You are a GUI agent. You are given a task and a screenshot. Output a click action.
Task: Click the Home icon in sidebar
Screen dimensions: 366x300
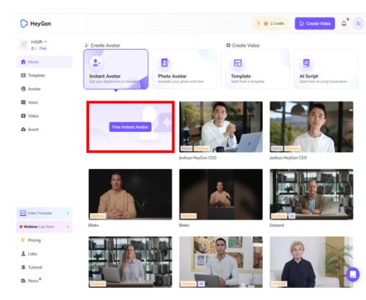(x=23, y=62)
